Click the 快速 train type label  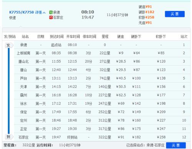pos(13,18)
